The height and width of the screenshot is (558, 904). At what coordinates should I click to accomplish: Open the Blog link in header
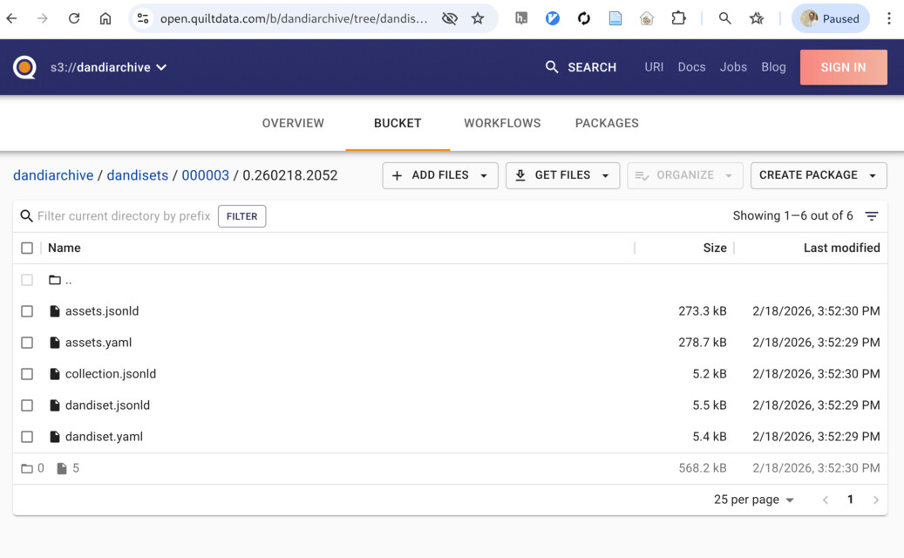773,67
